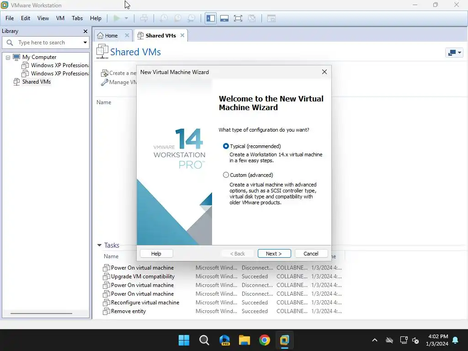Click the large Shared VMs header icon
Image resolution: width=468 pixels, height=351 pixels.
click(102, 51)
